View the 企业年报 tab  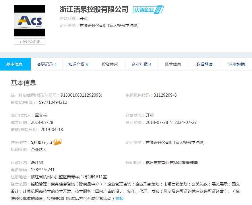141,64
